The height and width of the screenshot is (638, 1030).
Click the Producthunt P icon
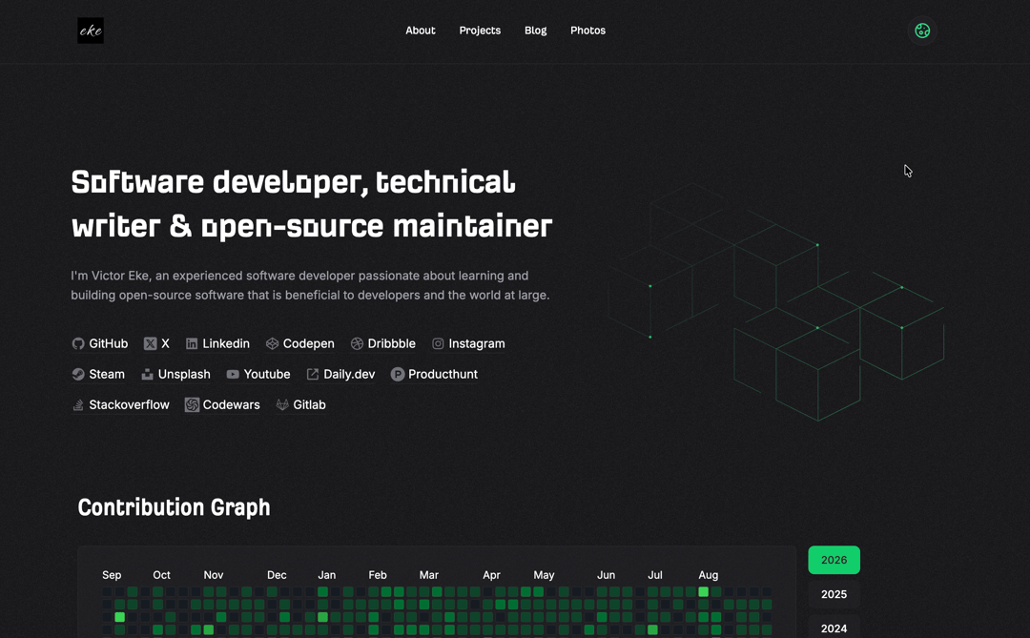[x=398, y=374]
